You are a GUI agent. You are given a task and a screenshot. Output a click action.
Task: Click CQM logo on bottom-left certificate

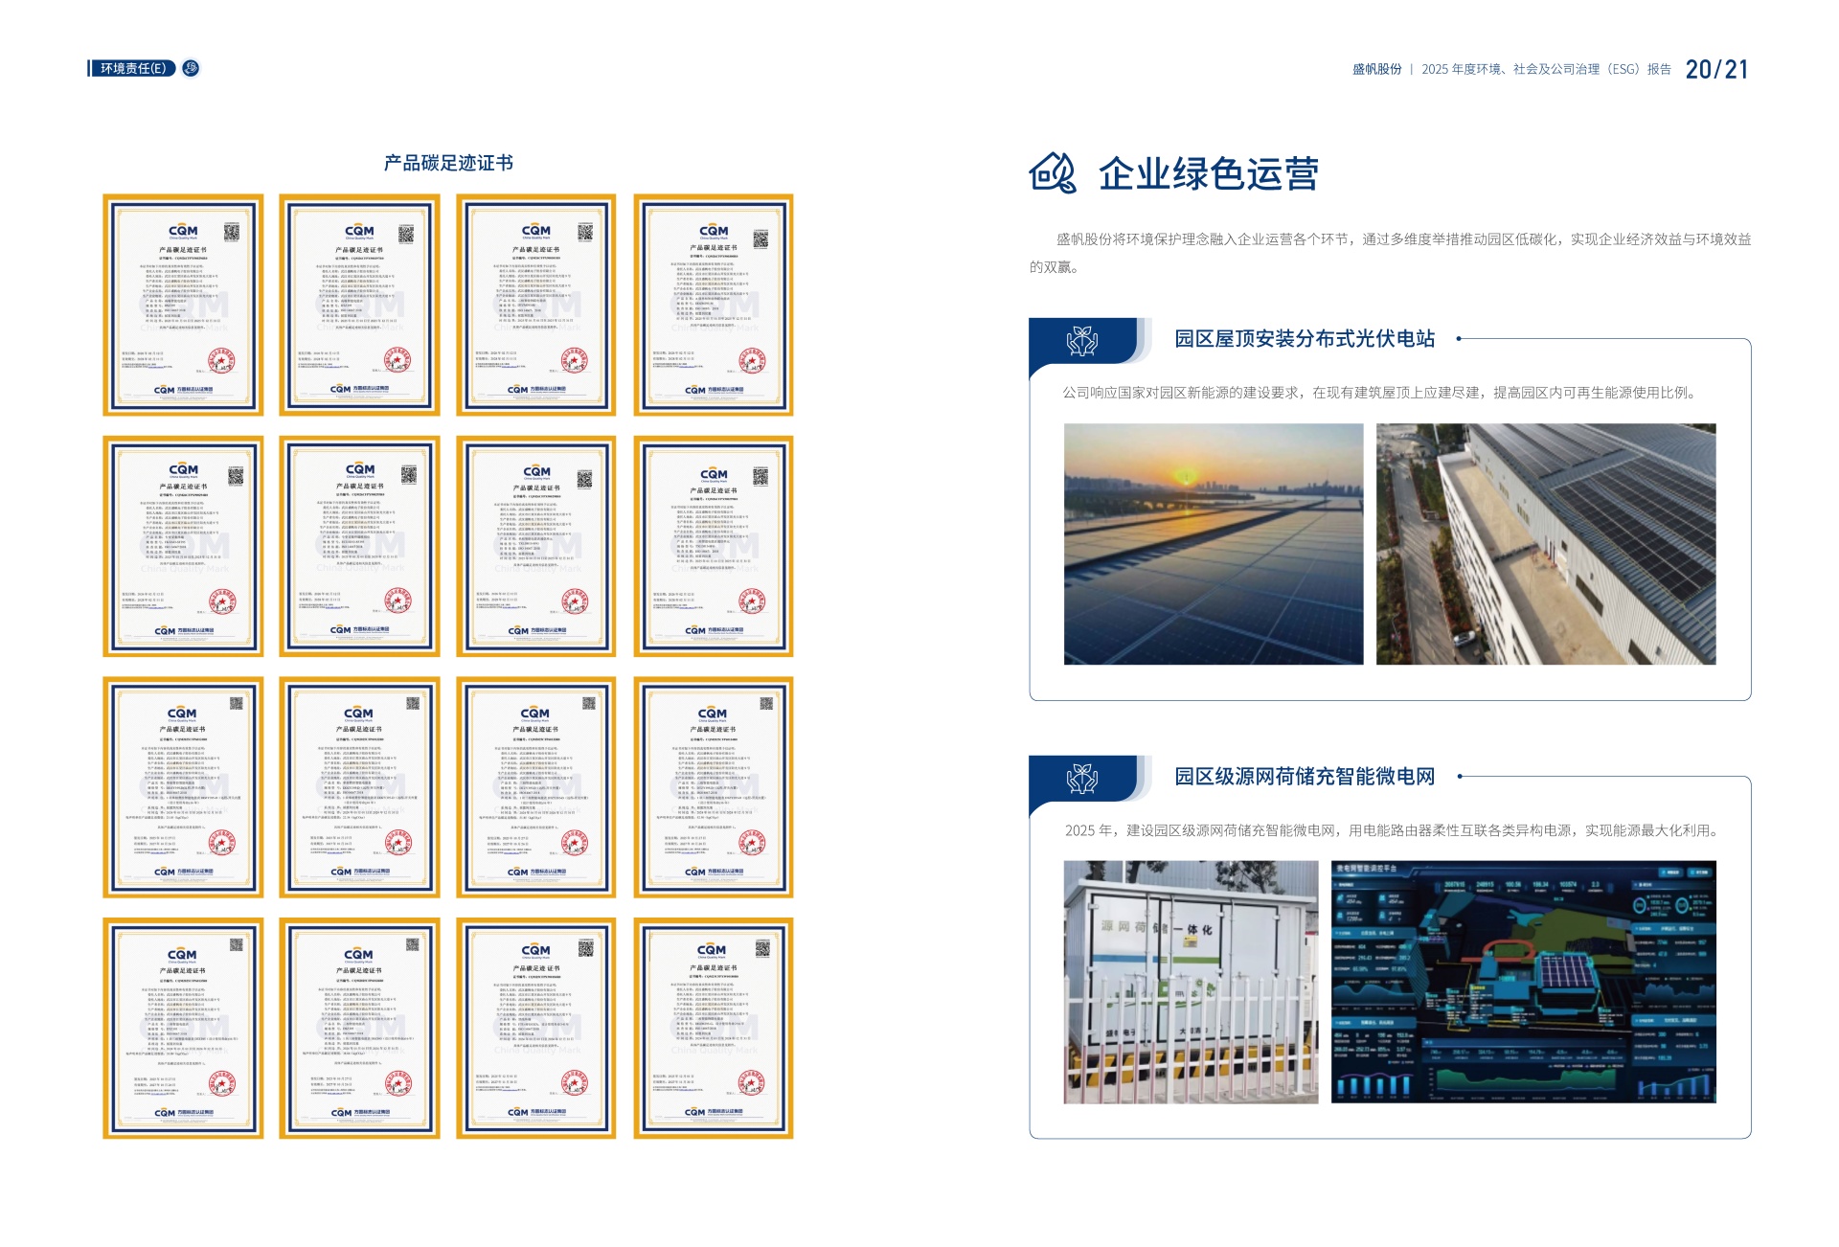pyautogui.click(x=182, y=955)
